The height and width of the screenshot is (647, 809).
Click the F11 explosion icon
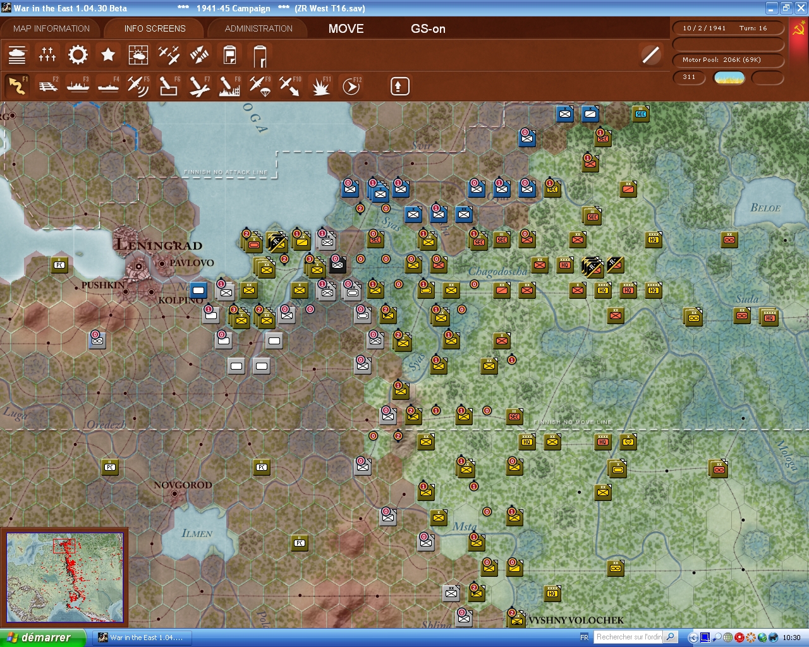tap(320, 85)
